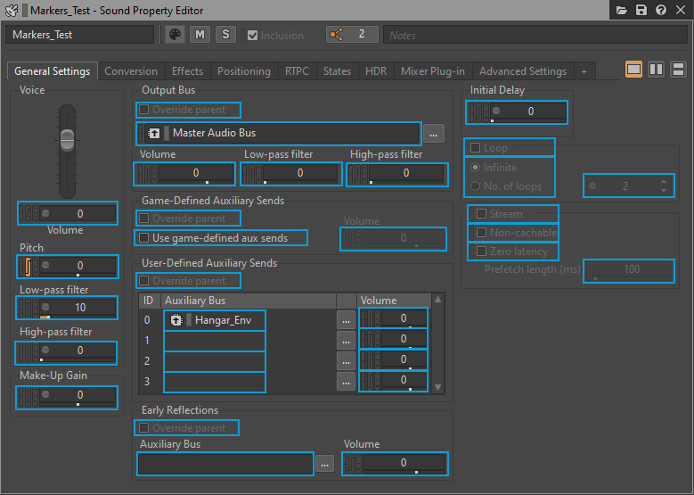Image resolution: width=694 pixels, height=495 pixels.
Task: Toggle Early Reflections Override parent checkbox
Action: [x=143, y=427]
